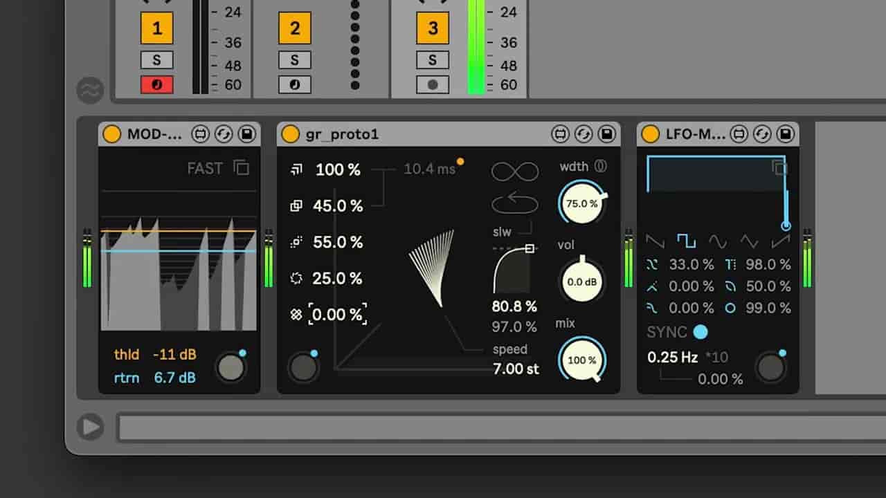The image size is (886, 498).
Task: Select the upward ramp LFO waveform shape
Action: point(780,241)
